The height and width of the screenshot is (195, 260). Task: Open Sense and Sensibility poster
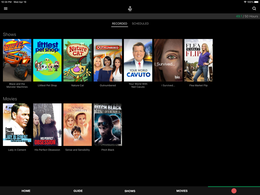point(77,125)
